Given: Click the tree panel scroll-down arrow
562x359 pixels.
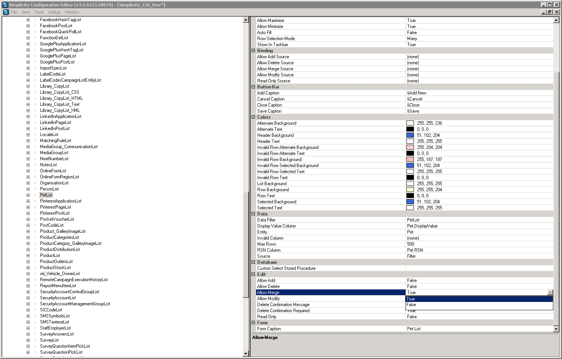Looking at the screenshot, I should click(x=245, y=353).
